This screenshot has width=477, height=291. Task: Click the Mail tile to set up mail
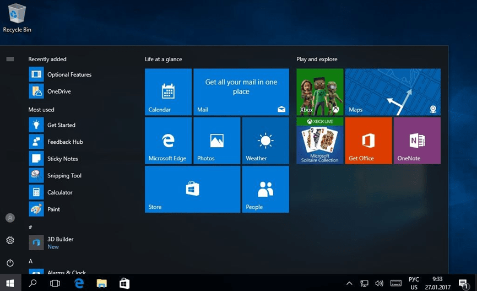tap(241, 92)
